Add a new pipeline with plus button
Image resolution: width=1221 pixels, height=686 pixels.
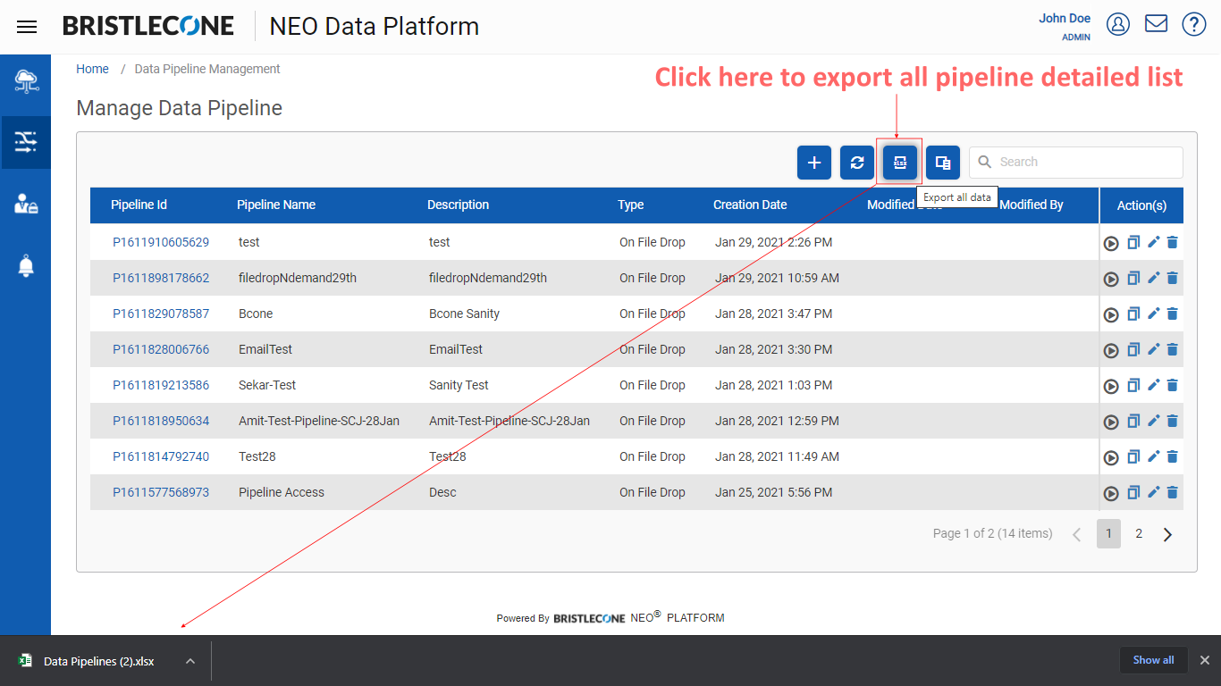point(814,163)
